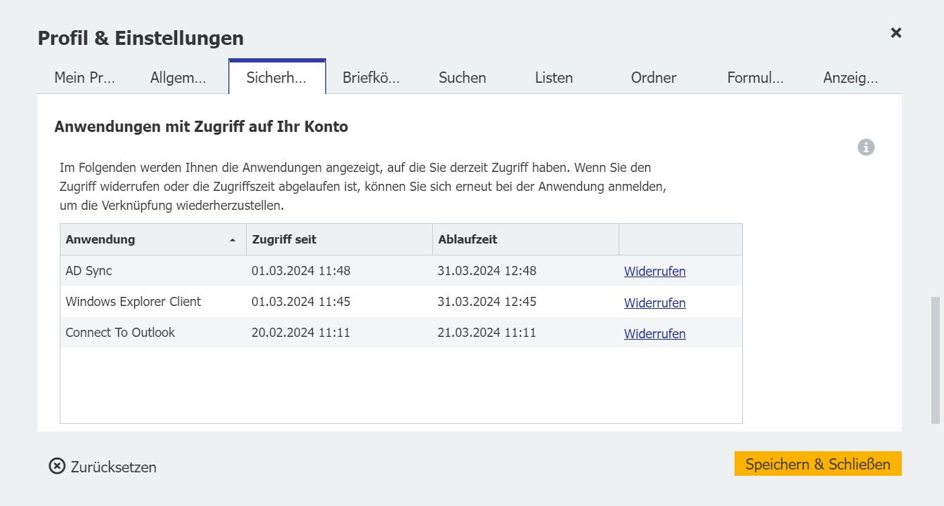
Task: Switch to the Formulare tab
Action: (x=755, y=77)
